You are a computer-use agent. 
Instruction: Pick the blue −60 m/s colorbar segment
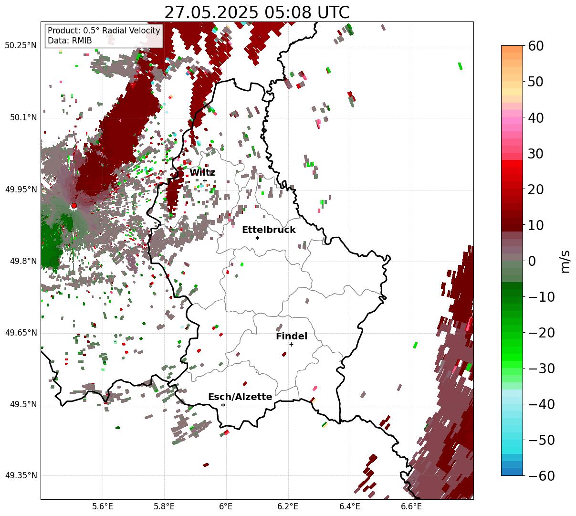click(512, 472)
